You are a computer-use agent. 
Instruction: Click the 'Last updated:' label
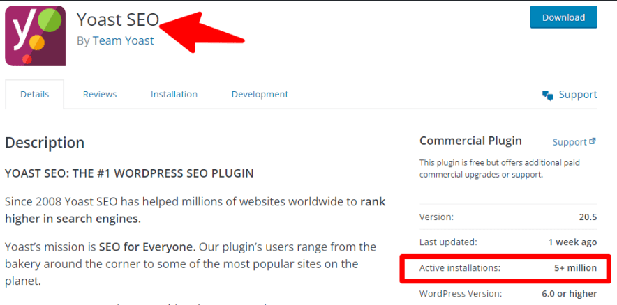tap(448, 242)
